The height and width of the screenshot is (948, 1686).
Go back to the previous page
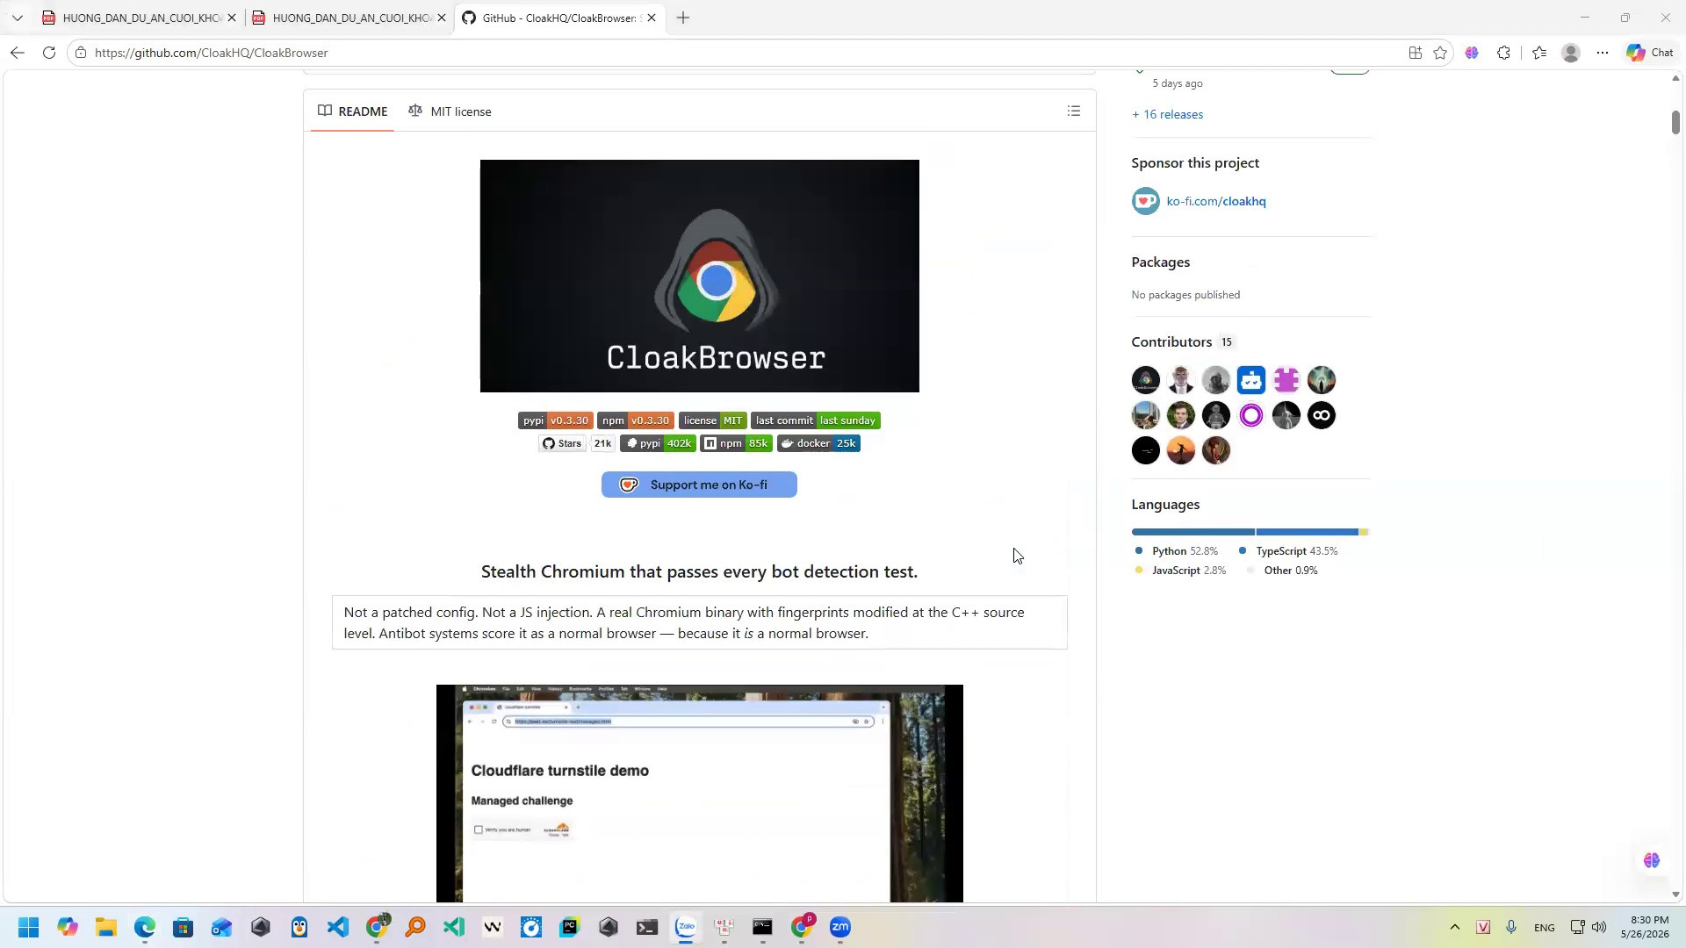click(x=18, y=53)
